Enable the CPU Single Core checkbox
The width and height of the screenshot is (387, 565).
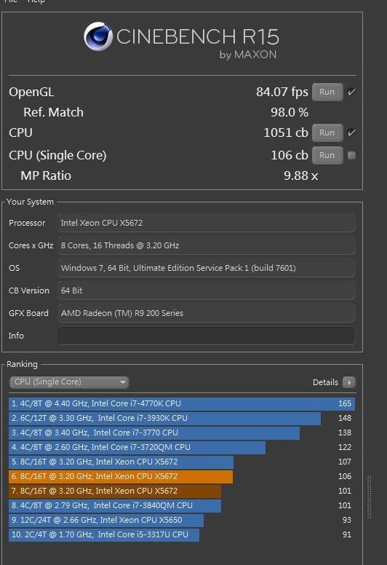click(x=351, y=155)
